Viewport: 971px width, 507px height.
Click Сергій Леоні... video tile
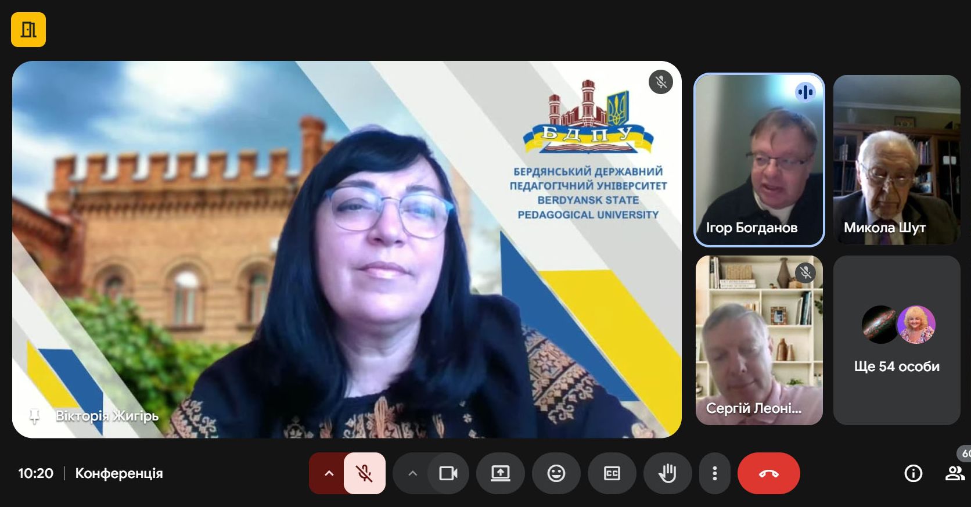[758, 340]
